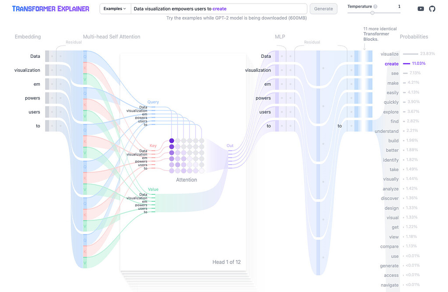This screenshot has width=448, height=292.
Task: Click the Multi-head Self Attention heading
Action: click(112, 37)
